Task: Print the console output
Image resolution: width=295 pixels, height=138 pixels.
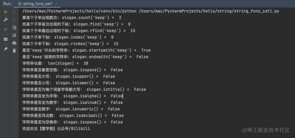Action: point(14,43)
